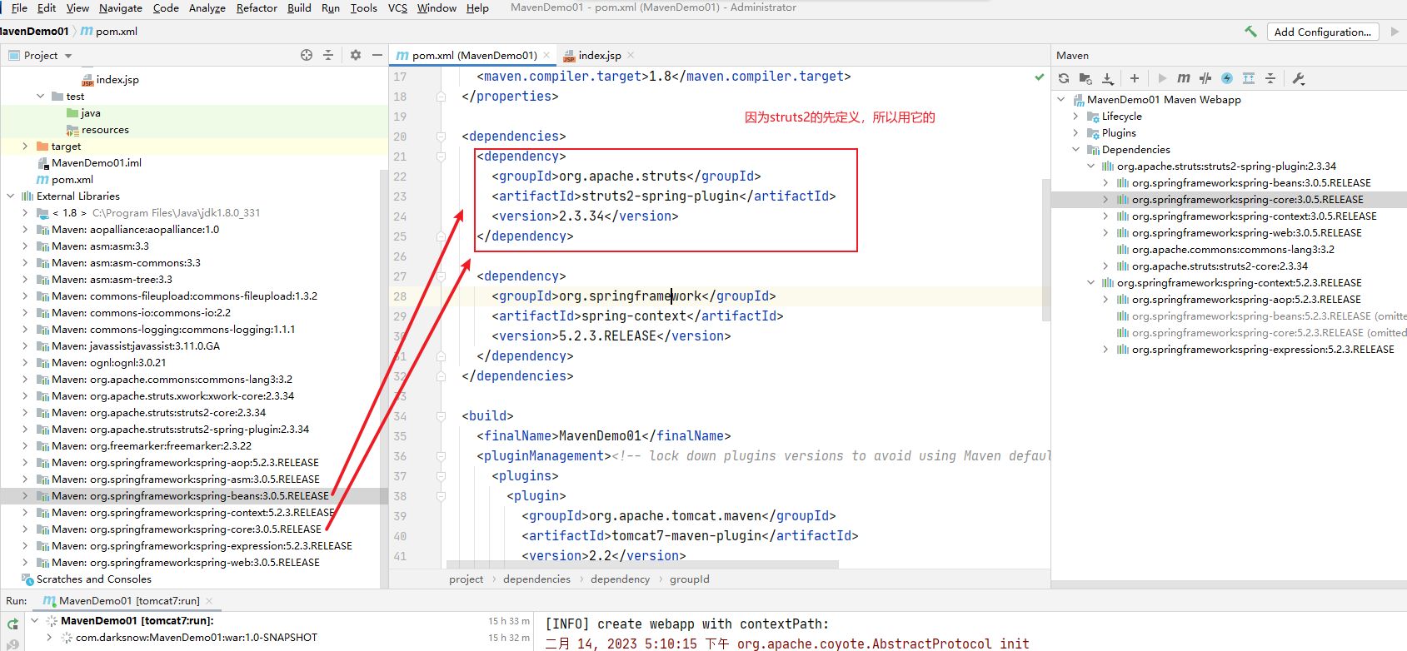Image resolution: width=1407 pixels, height=651 pixels.
Task: Open the VCS menu
Action: 397,7
